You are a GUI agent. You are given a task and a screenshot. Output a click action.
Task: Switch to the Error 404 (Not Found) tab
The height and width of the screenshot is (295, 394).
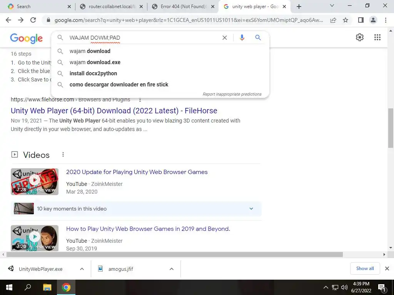coord(182,7)
